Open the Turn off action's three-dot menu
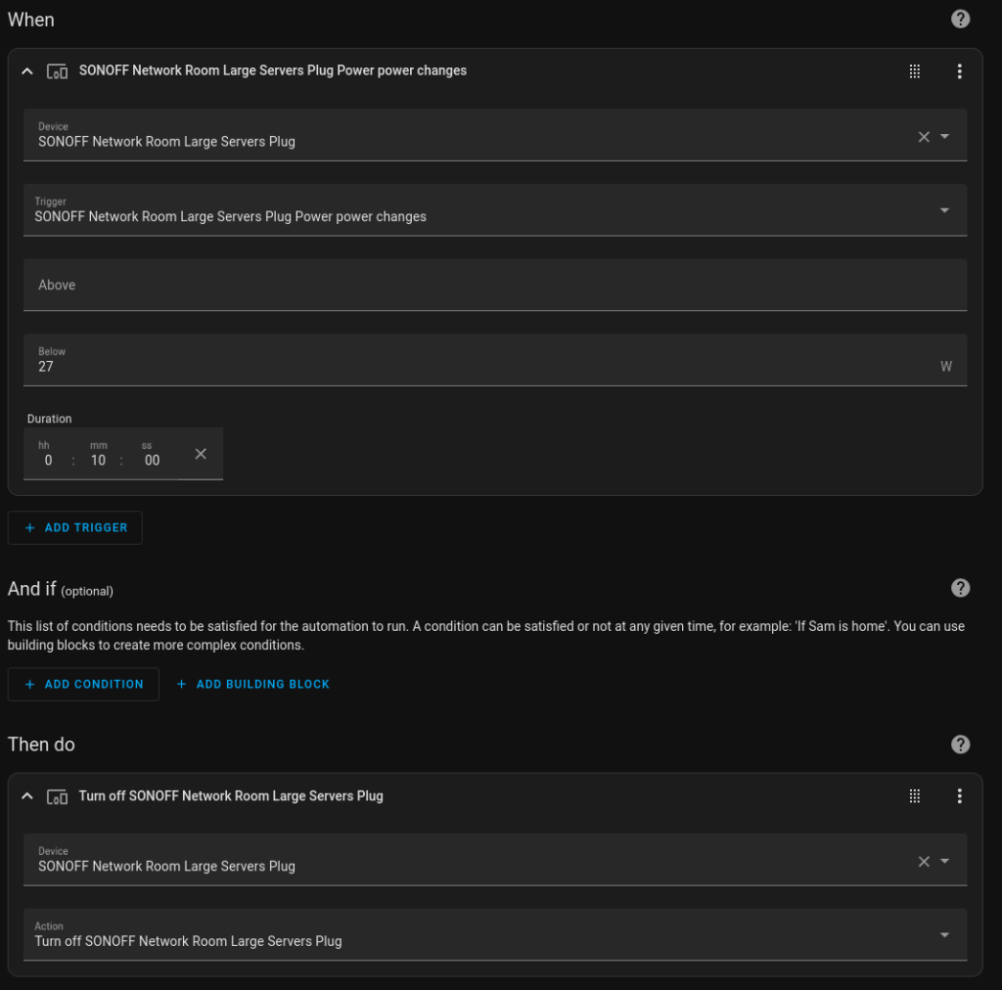Image resolution: width=1002 pixels, height=990 pixels. coord(960,795)
